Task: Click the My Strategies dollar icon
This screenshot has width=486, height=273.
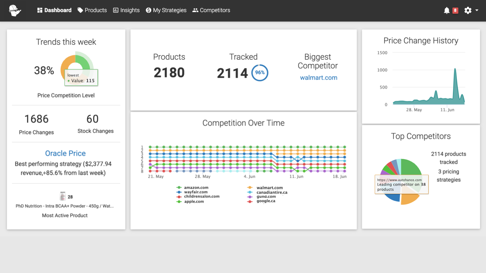Action: coord(149,10)
